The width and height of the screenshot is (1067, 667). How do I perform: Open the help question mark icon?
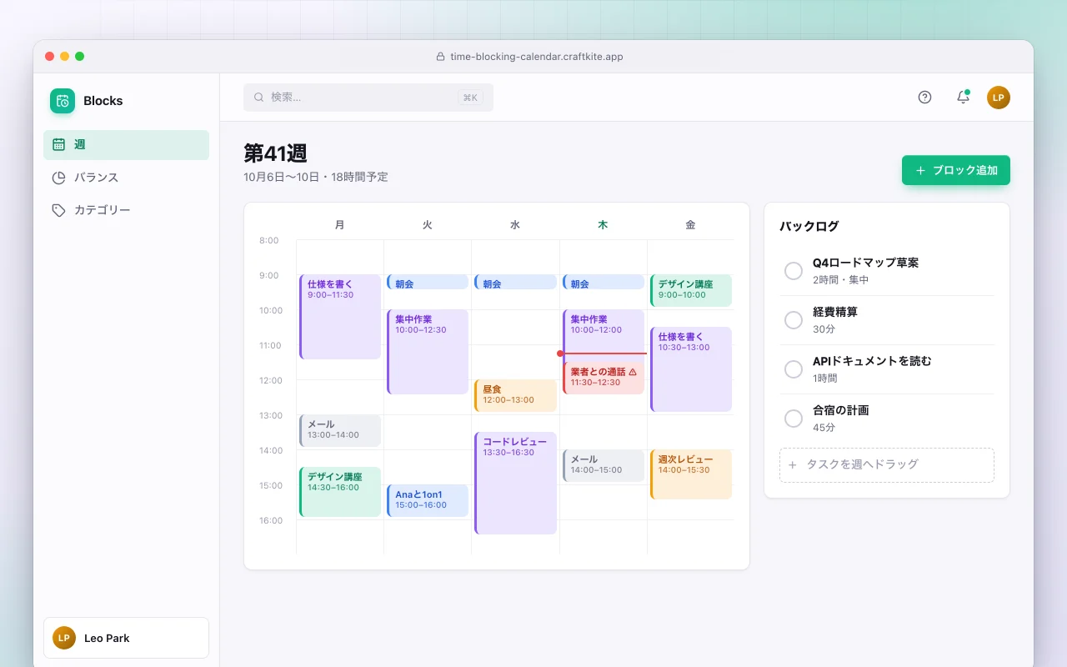pos(924,97)
